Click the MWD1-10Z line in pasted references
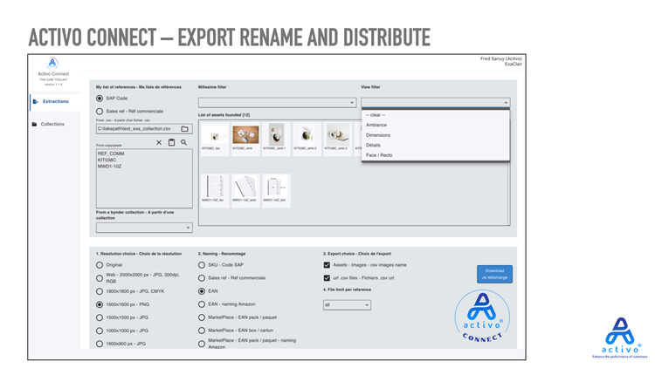 click(109, 167)
